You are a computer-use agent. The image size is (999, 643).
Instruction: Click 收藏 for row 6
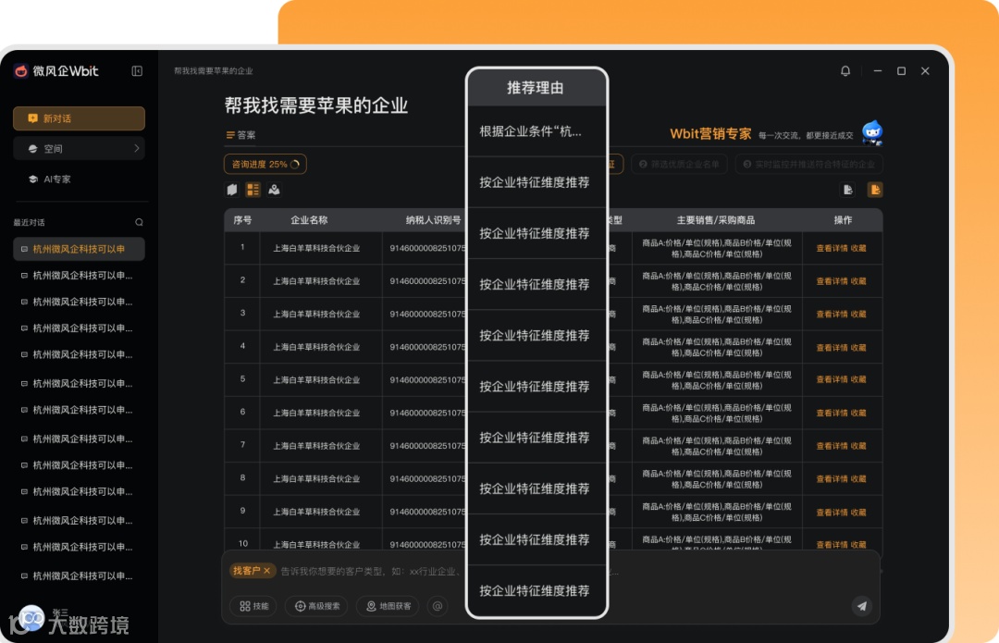(858, 414)
